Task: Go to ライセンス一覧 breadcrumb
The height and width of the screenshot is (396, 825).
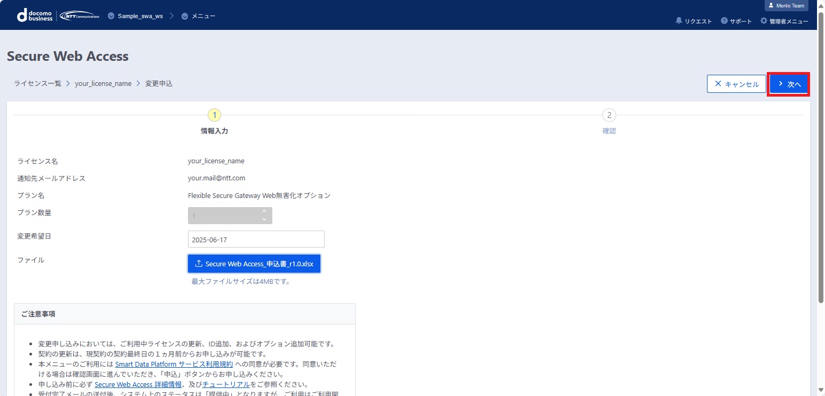Action: tap(38, 84)
